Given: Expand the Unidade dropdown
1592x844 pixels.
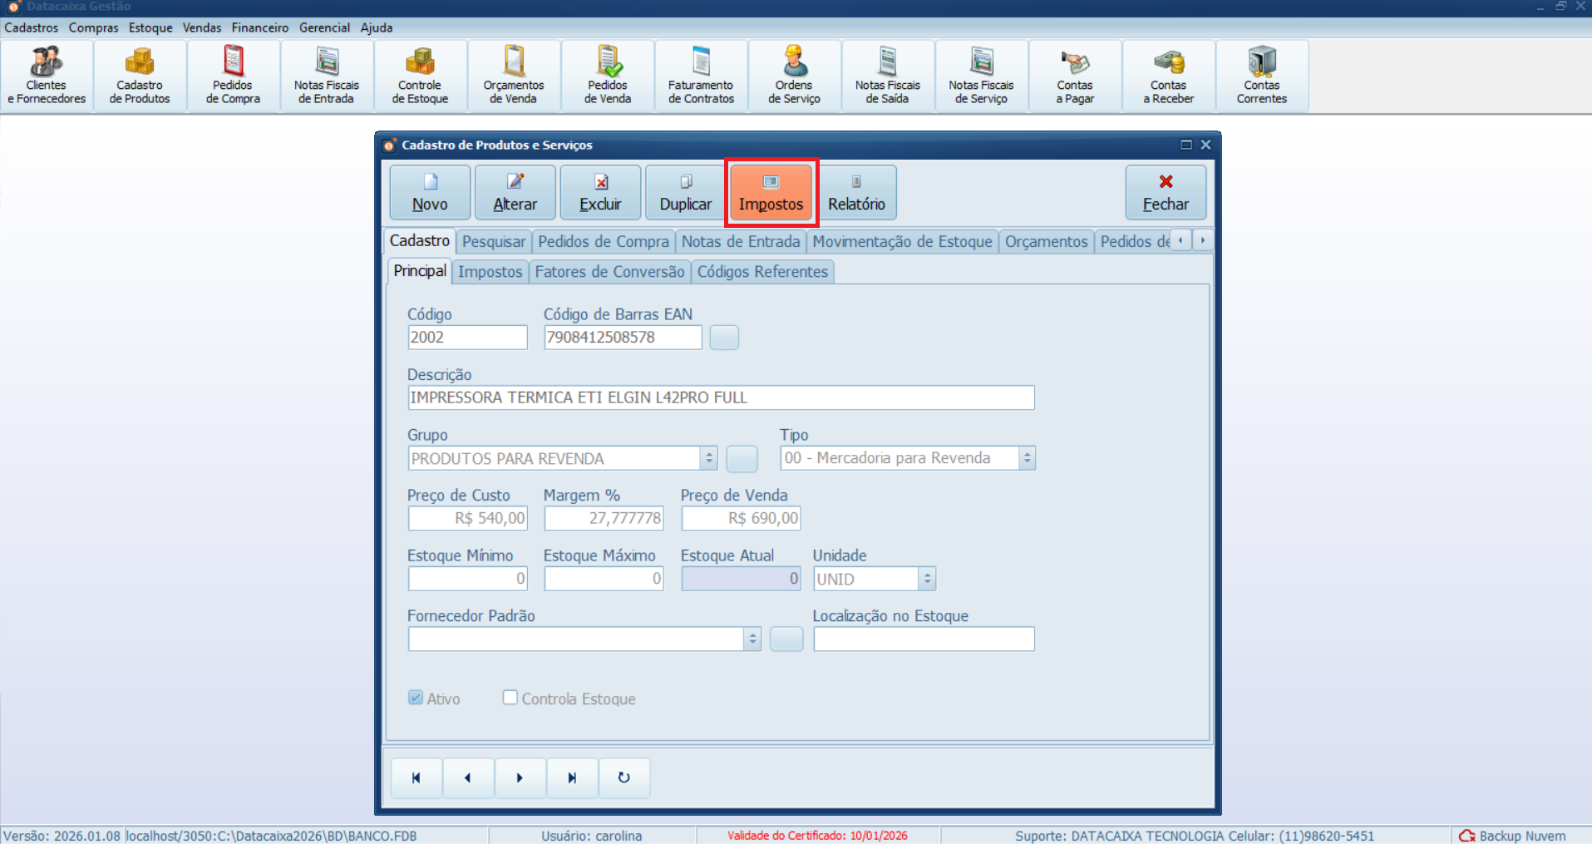Looking at the screenshot, I should 927,579.
